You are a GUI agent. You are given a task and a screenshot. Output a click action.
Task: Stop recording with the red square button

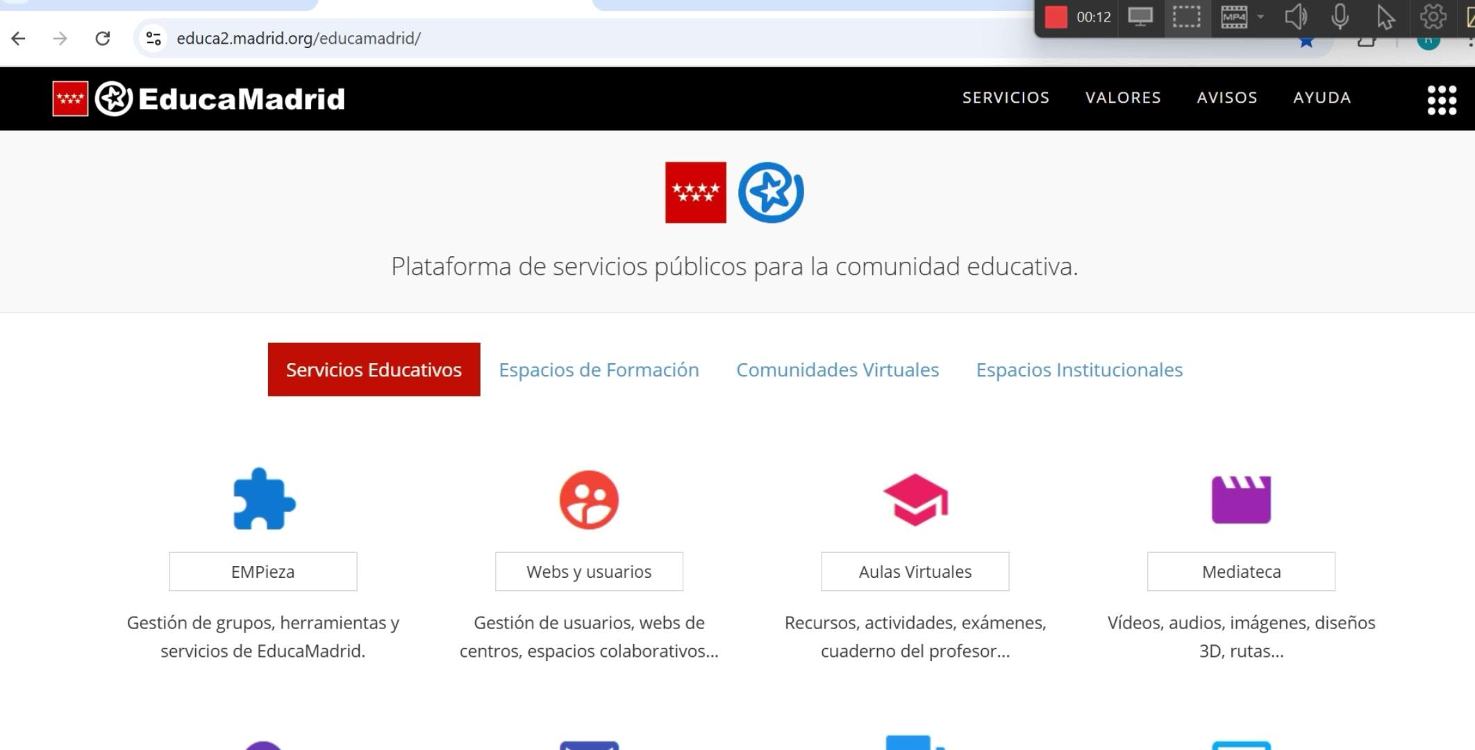[1056, 17]
